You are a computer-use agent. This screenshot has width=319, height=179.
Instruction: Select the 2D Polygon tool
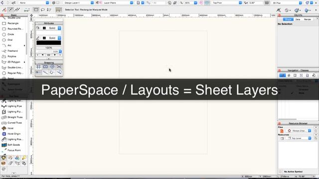(x=11, y=62)
